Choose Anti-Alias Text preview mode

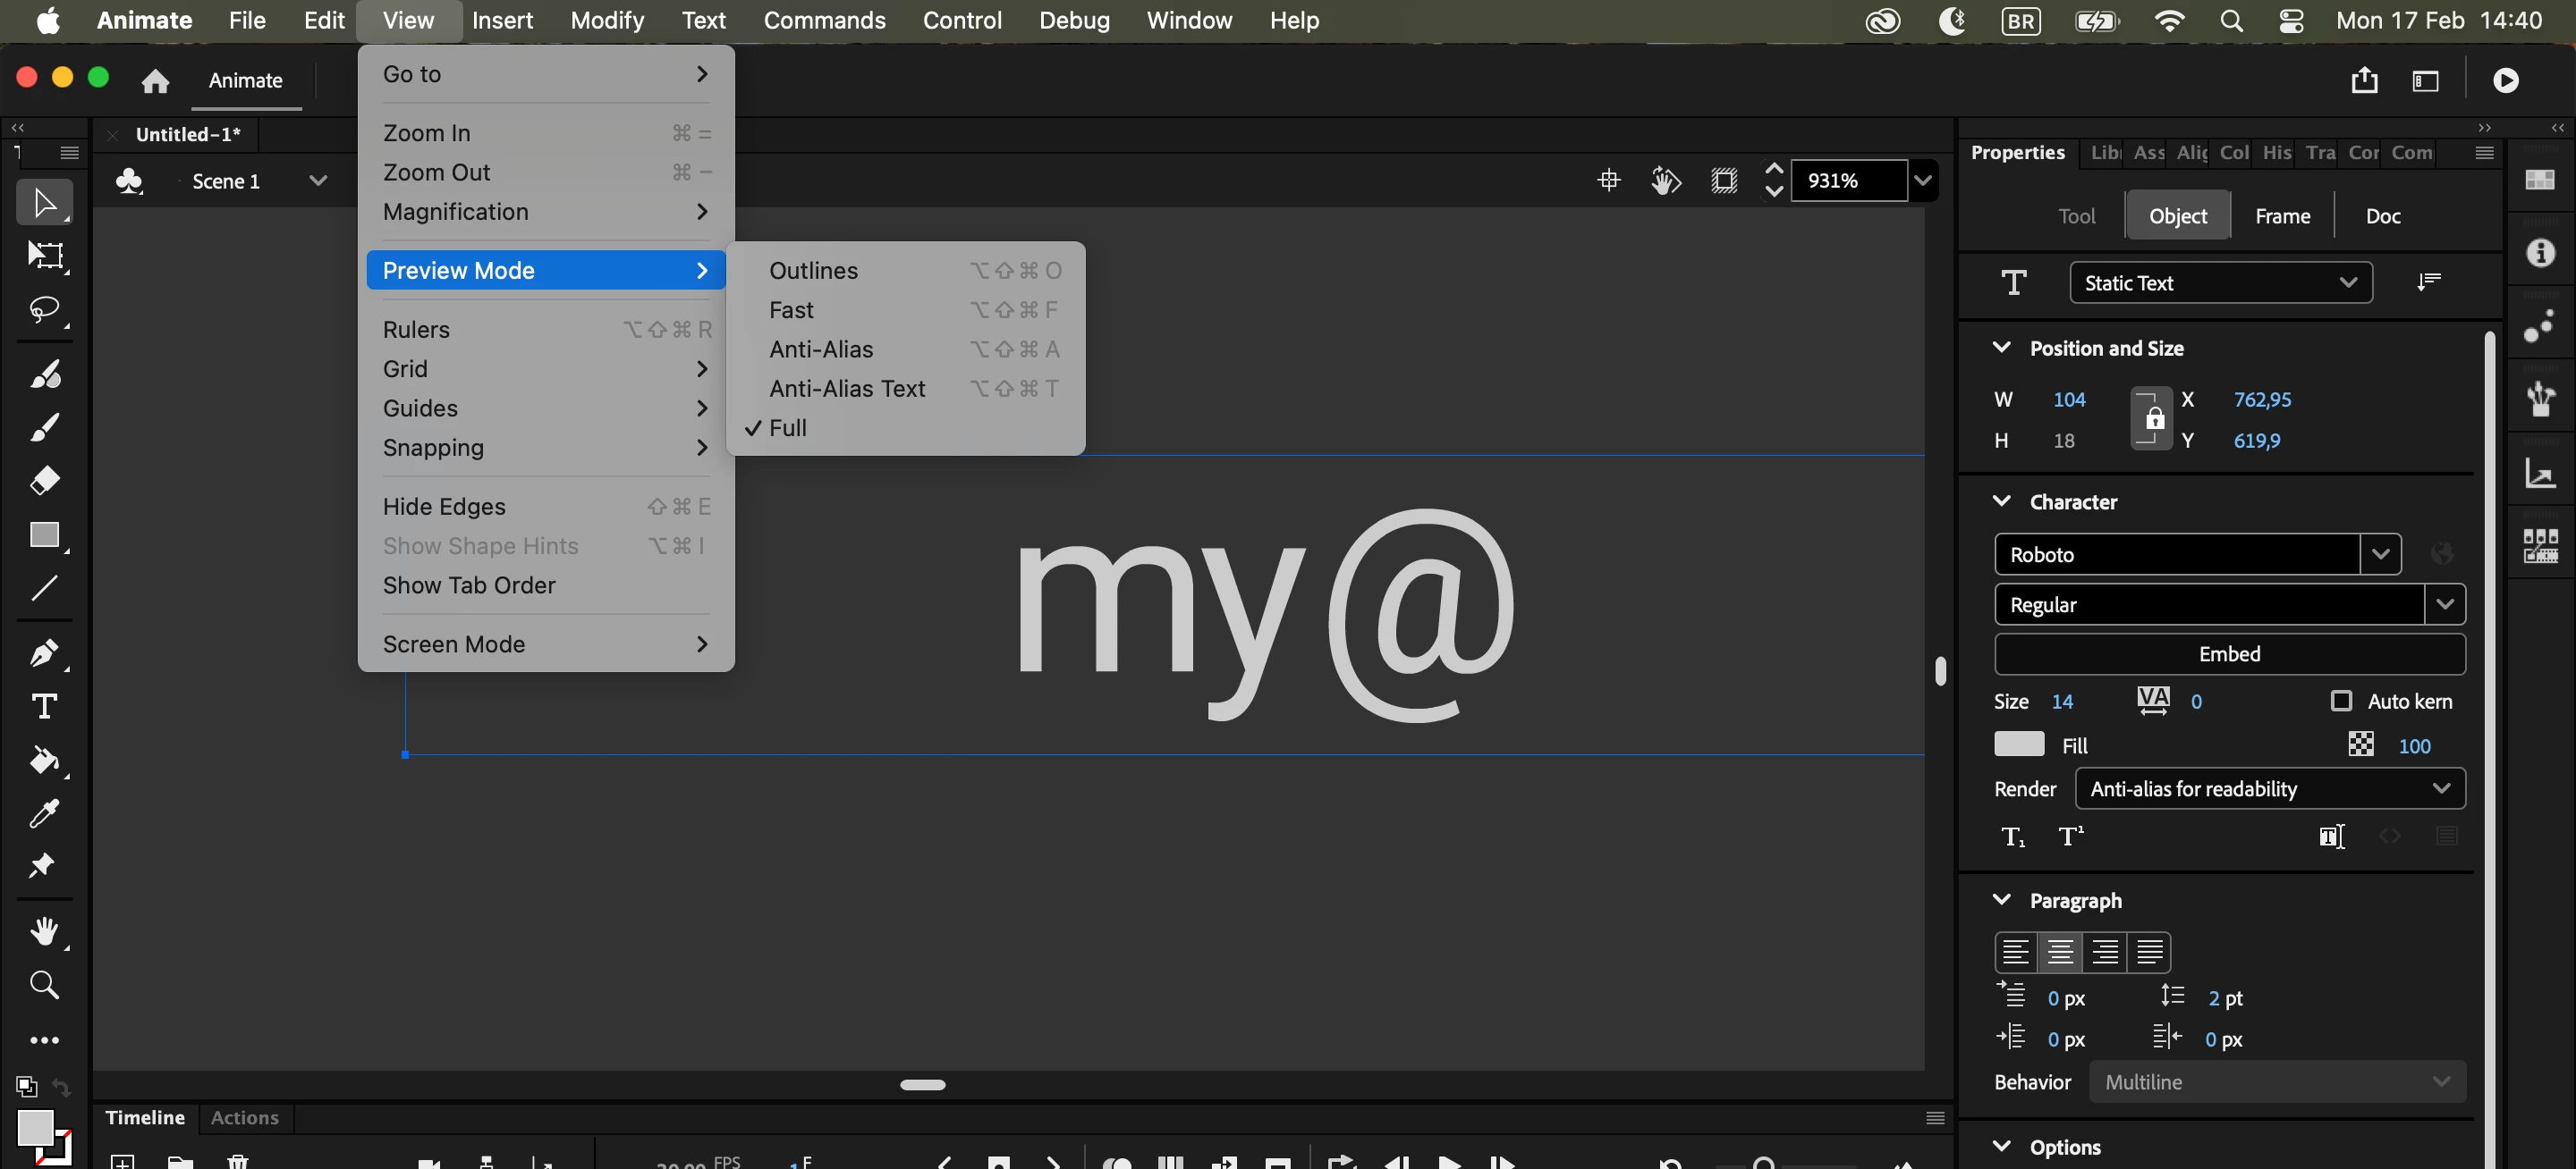[x=846, y=389]
